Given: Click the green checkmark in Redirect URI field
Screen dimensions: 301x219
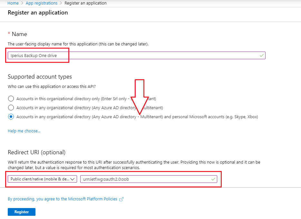Looking at the screenshot, I should pos(213,179).
